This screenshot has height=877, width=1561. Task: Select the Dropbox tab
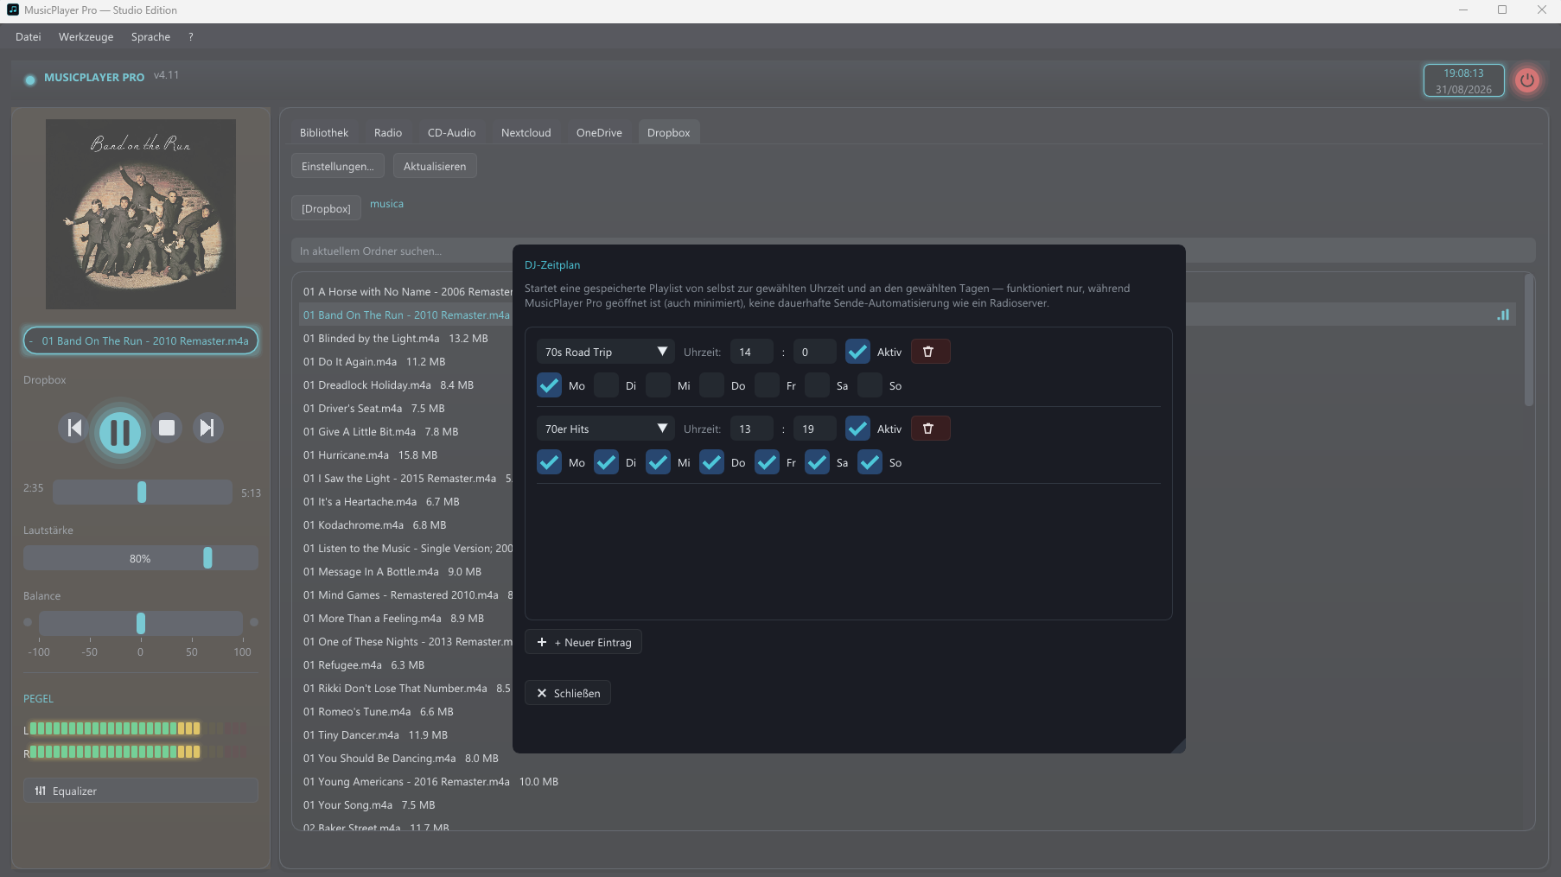[669, 132]
